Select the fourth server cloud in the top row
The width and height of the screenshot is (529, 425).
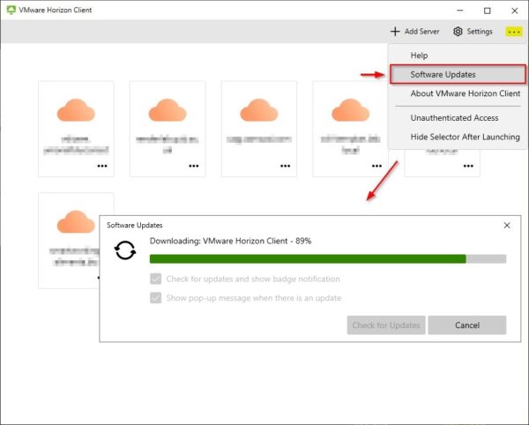[350, 110]
